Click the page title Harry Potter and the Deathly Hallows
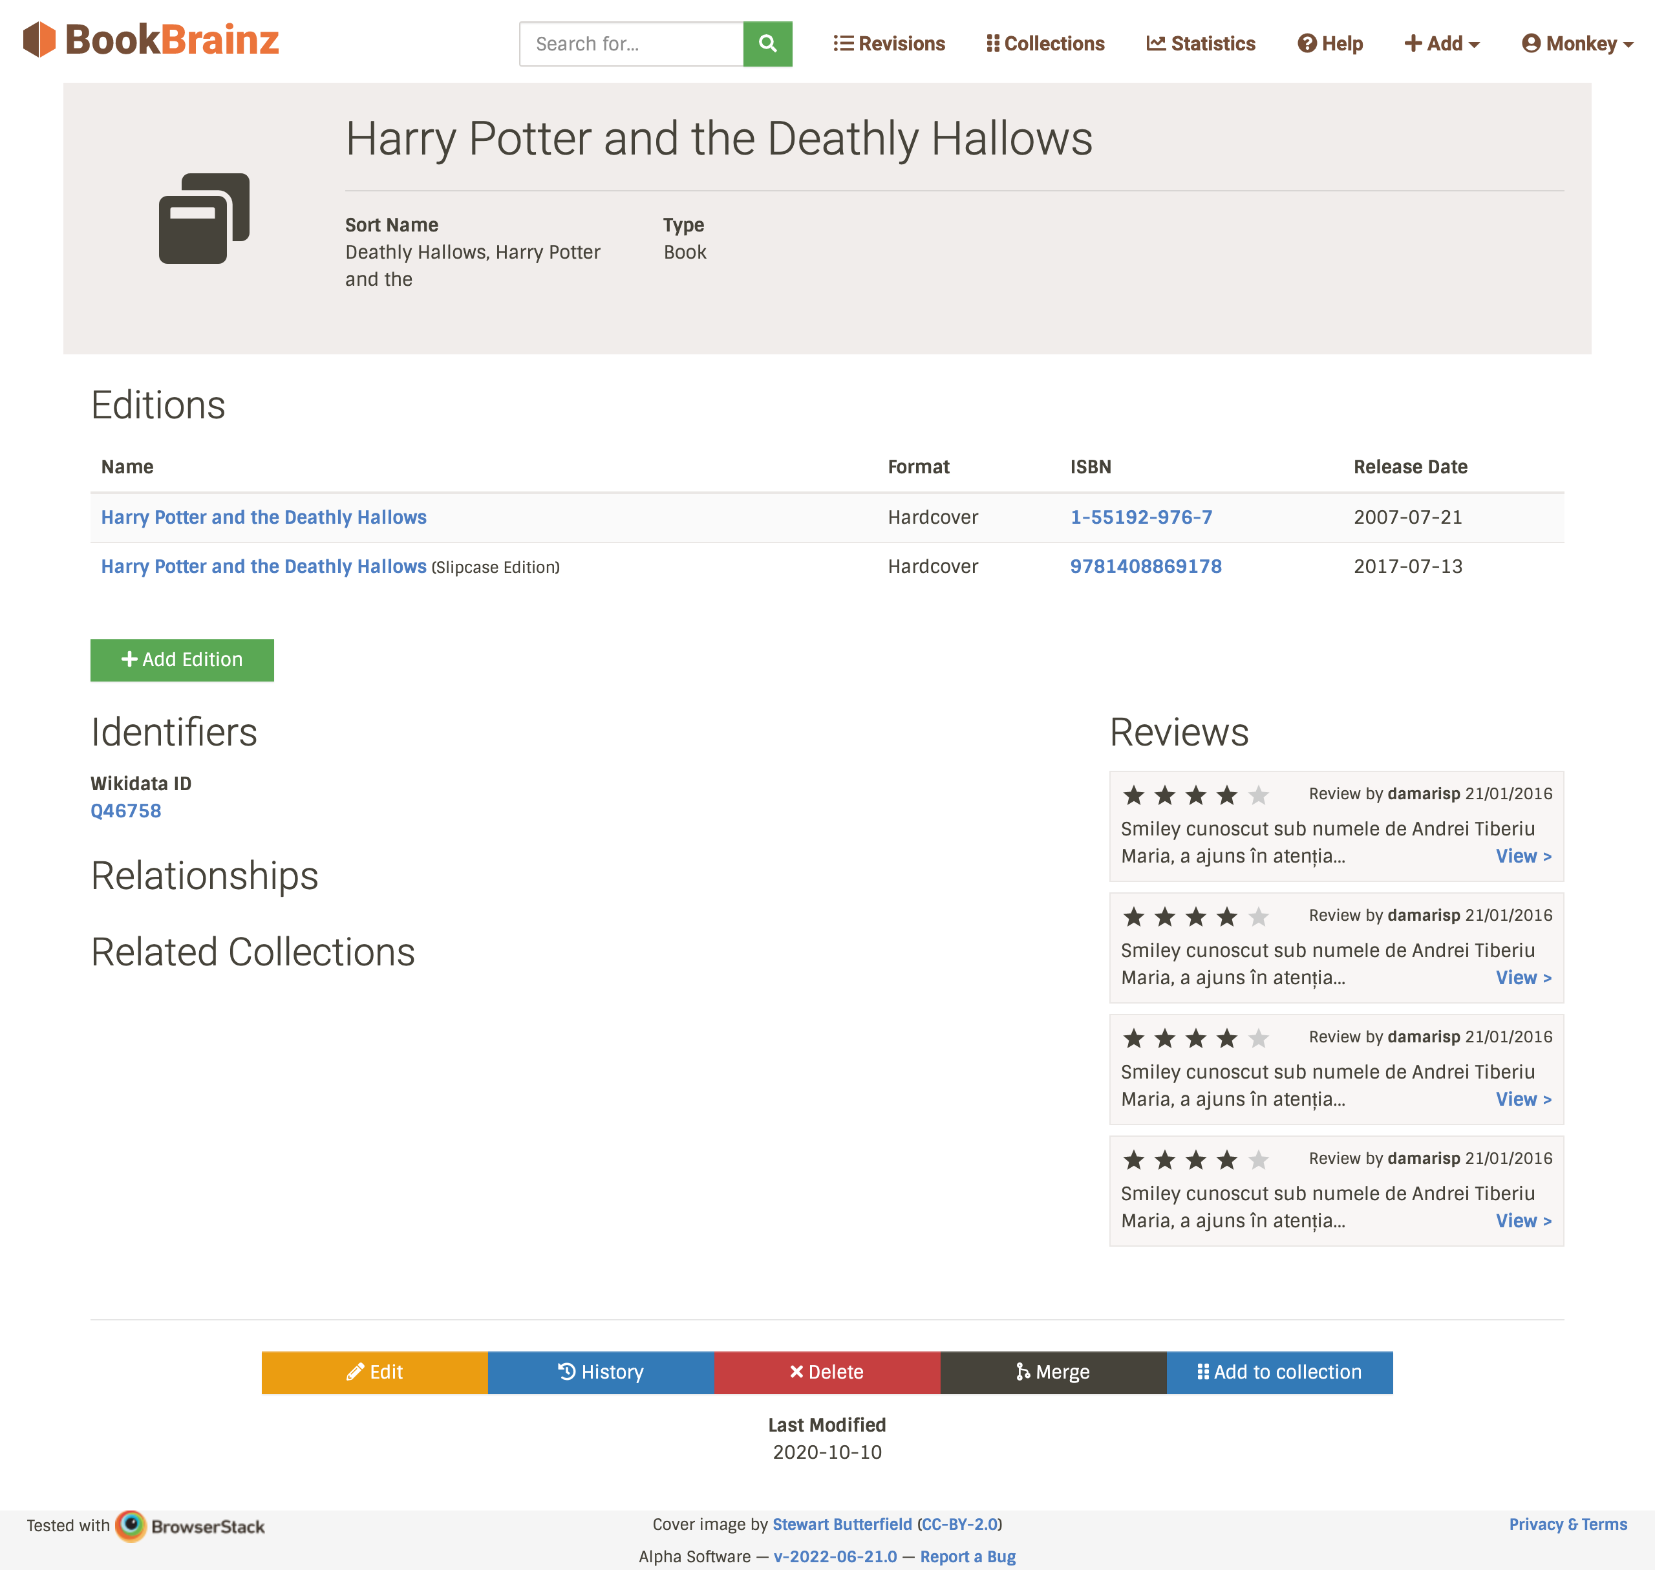 [720, 139]
